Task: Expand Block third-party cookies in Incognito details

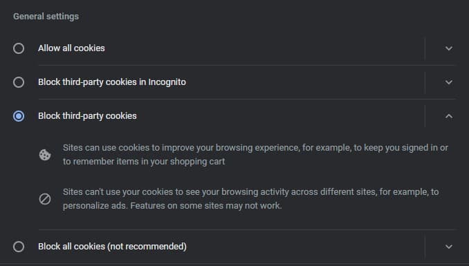Action: [449, 82]
